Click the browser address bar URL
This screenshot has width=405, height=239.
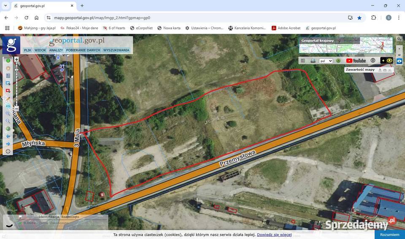[x=102, y=18]
